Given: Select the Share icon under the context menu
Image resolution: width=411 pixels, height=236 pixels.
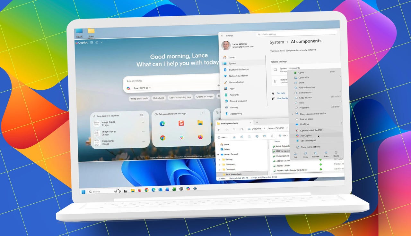Looking at the screenshot, I should coord(326,154).
